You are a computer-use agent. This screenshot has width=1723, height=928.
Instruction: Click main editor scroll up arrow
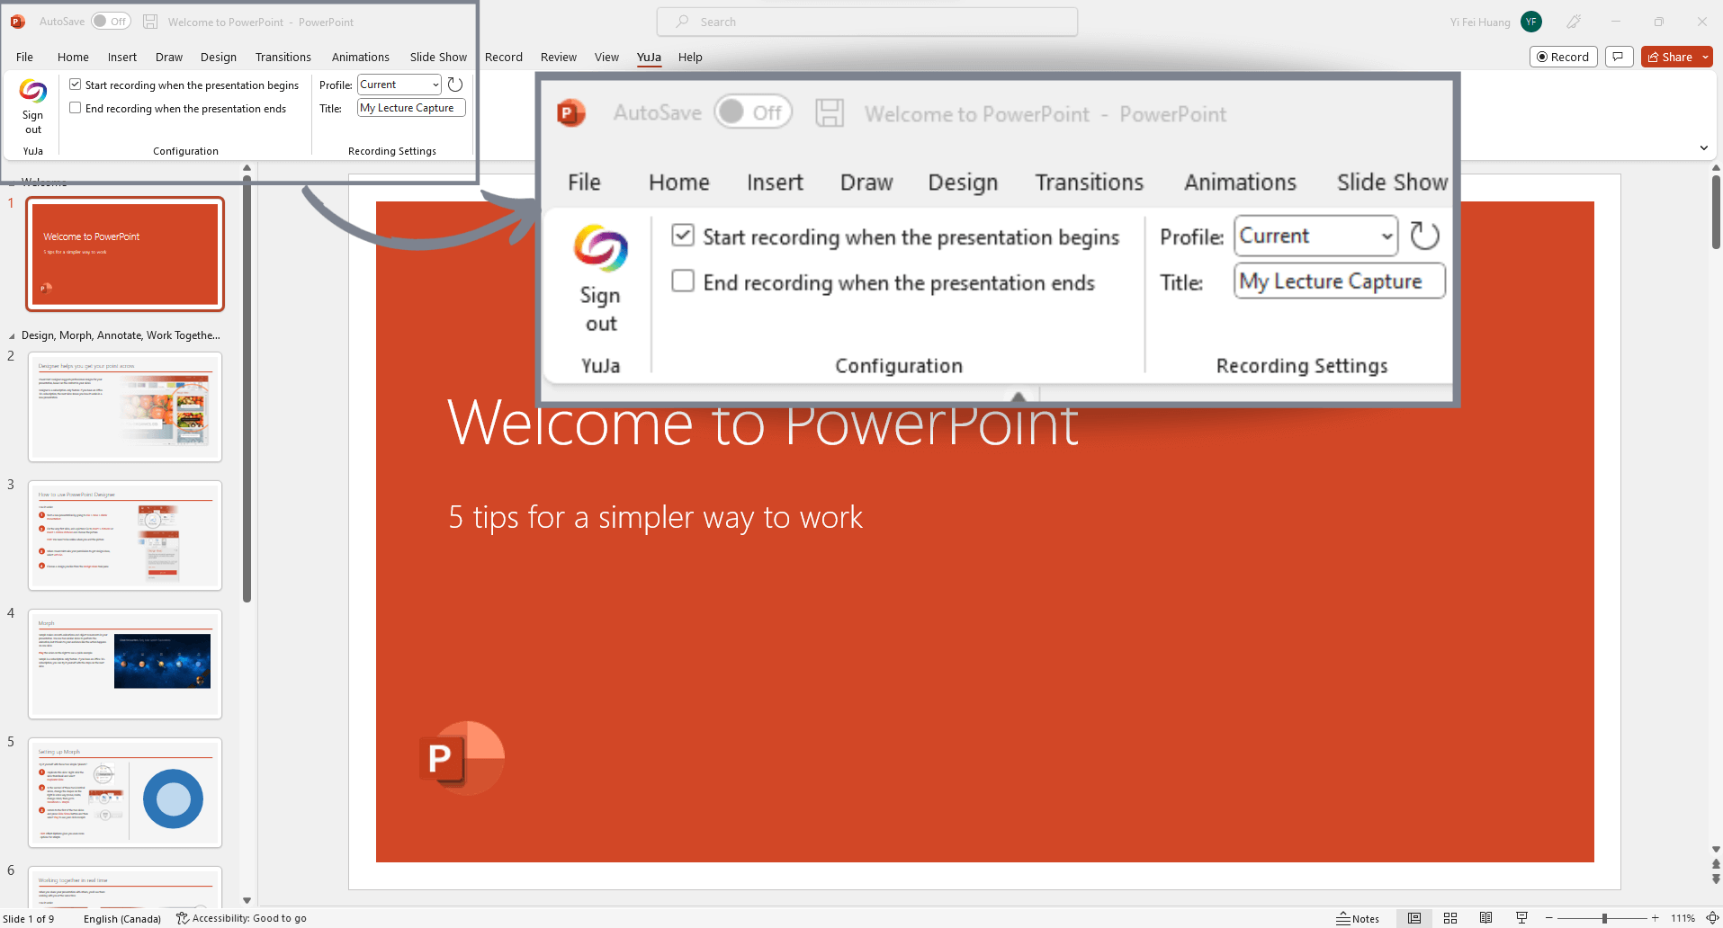[1716, 168]
